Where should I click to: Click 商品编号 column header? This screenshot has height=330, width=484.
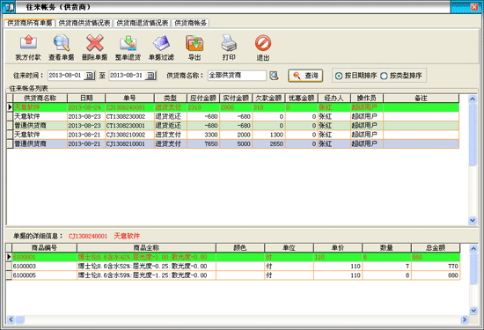[45, 248]
